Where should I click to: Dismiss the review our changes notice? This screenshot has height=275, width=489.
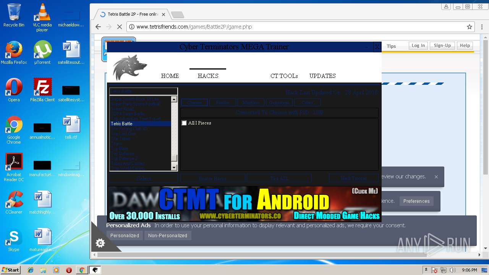tap(436, 177)
